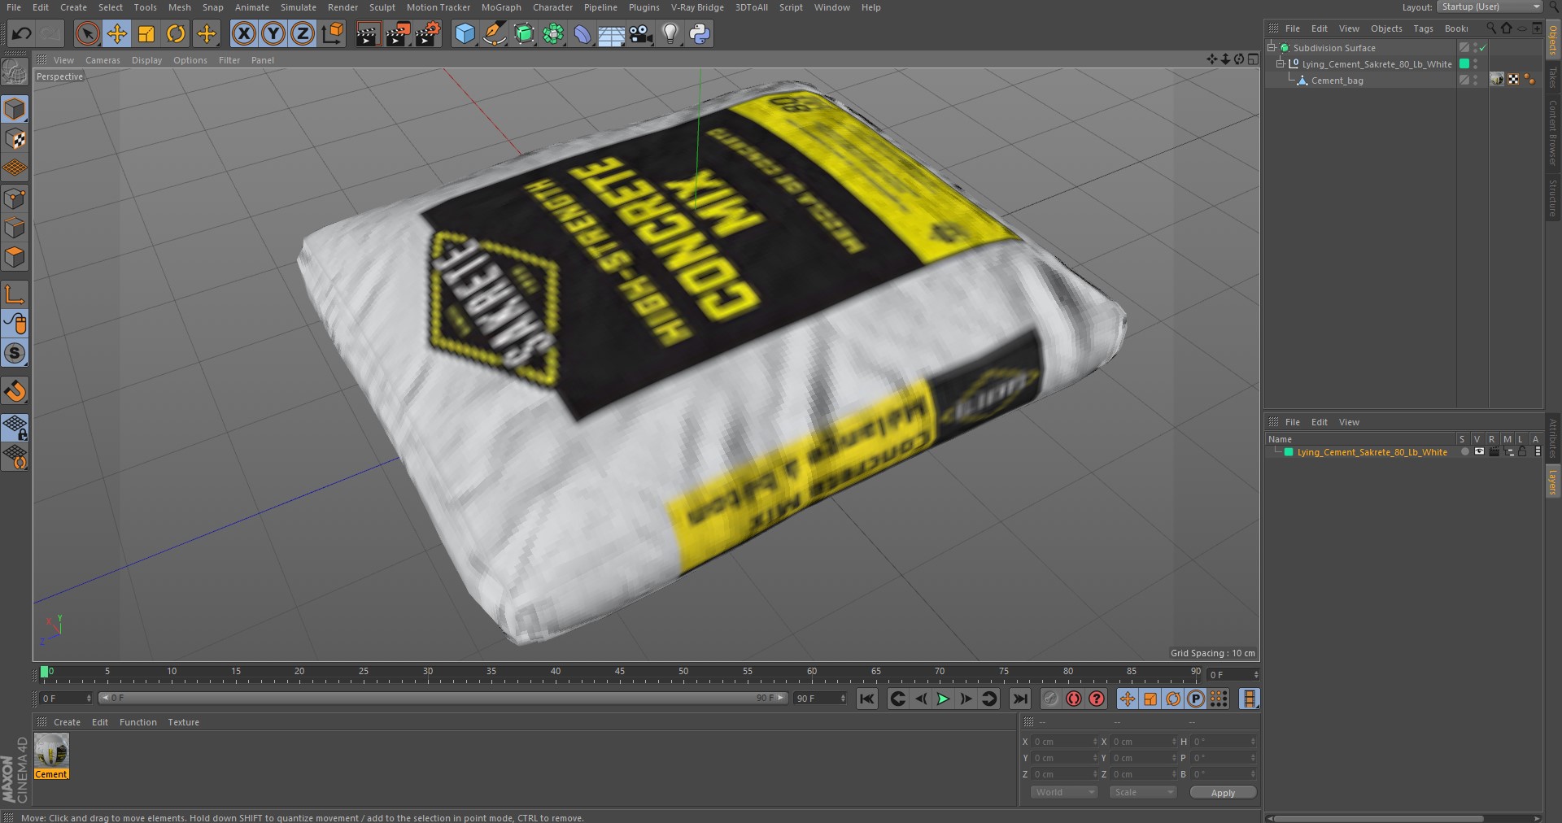Toggle layer visibility eye for Lying_Cement layer
Viewport: 1562px width, 823px height.
pyautogui.click(x=1479, y=452)
